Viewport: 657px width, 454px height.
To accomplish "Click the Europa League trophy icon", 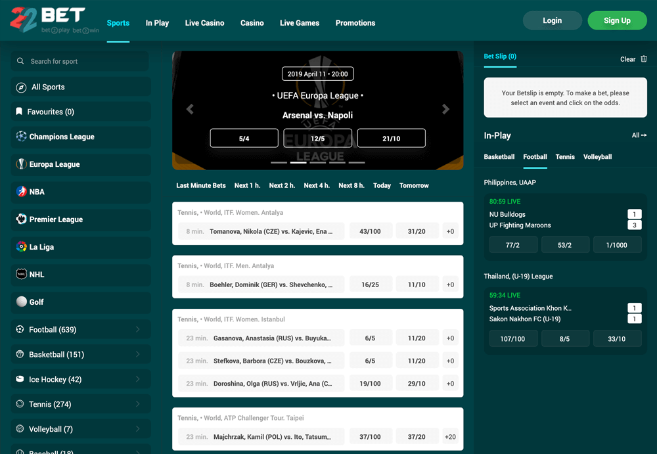I will click(21, 164).
